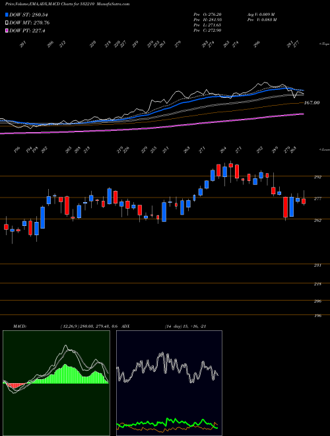Click the 'Pre L: 271.65' low value
This screenshot has width=330, height=436.
[207, 25]
